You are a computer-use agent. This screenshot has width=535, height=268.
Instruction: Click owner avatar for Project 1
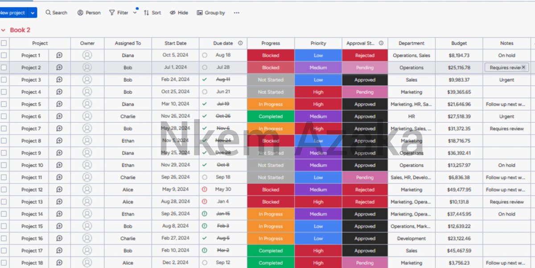click(87, 55)
